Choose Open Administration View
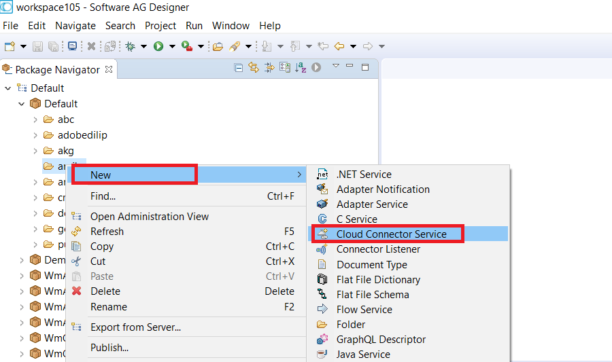The width and height of the screenshot is (612, 362). click(x=186, y=216)
